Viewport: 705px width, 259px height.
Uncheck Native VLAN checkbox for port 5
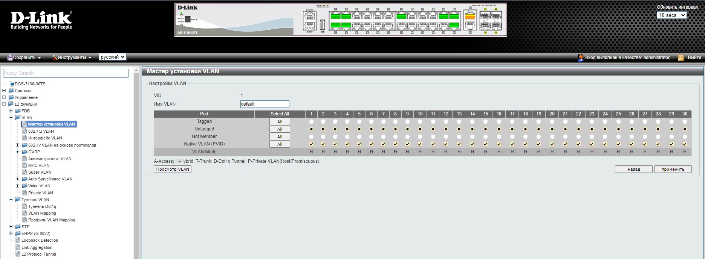[x=359, y=144]
